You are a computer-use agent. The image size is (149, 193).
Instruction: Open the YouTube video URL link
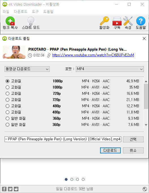(x=93, y=55)
